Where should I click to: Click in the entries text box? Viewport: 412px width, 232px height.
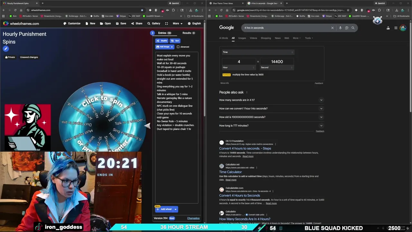point(176,128)
